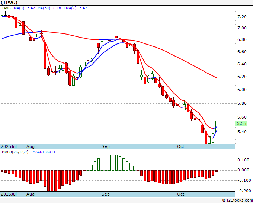Viewport: 253px width, 203px height.
Task: Click the end of the red MA(50) line
Action: [216, 78]
